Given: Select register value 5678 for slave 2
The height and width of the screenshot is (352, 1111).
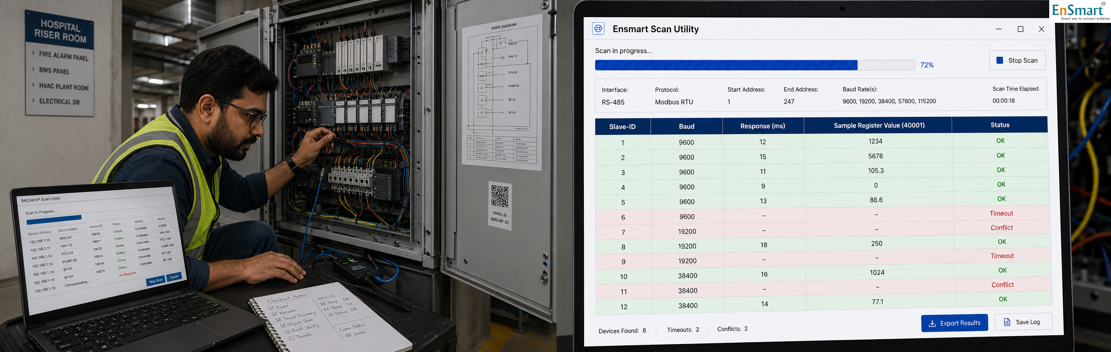Looking at the screenshot, I should (876, 156).
